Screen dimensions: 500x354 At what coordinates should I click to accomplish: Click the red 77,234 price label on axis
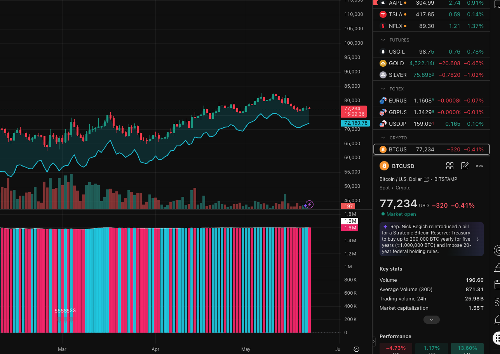tap(354, 111)
